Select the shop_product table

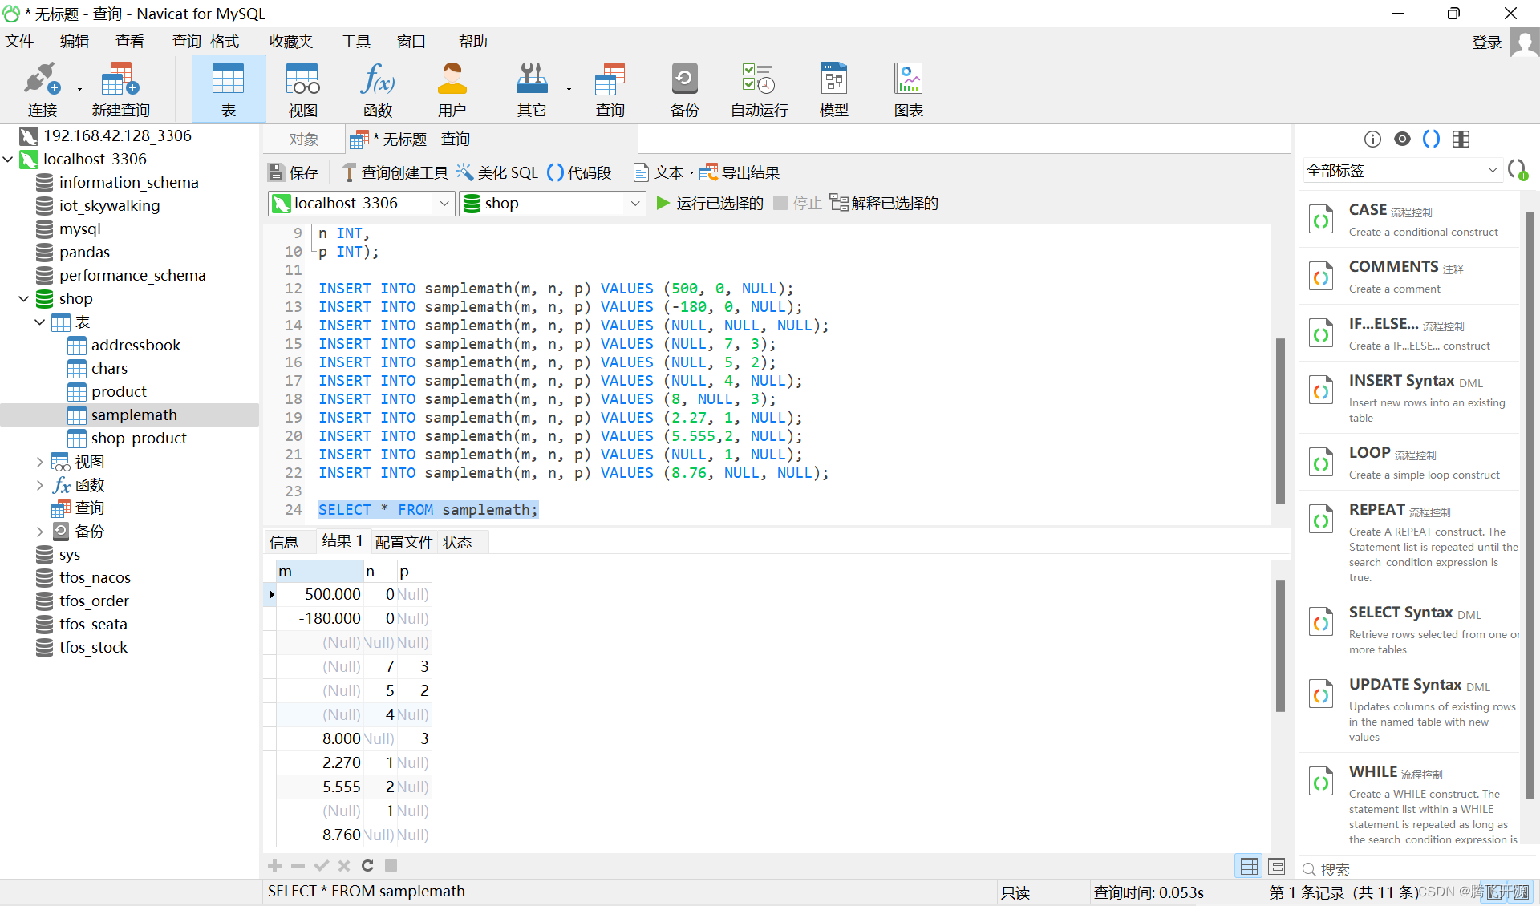pyautogui.click(x=139, y=439)
